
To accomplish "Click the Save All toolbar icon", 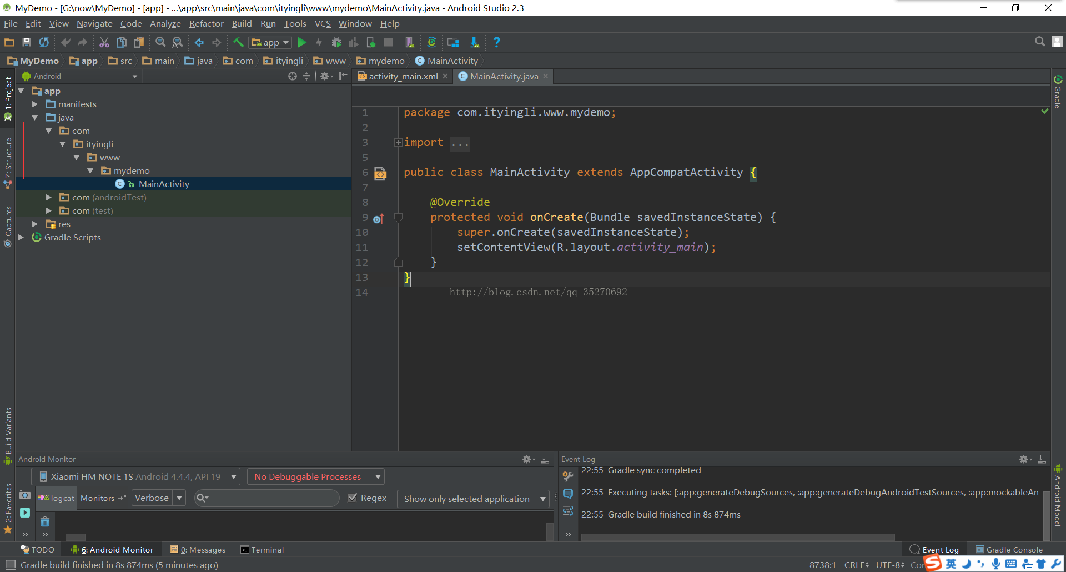I will (x=26, y=42).
